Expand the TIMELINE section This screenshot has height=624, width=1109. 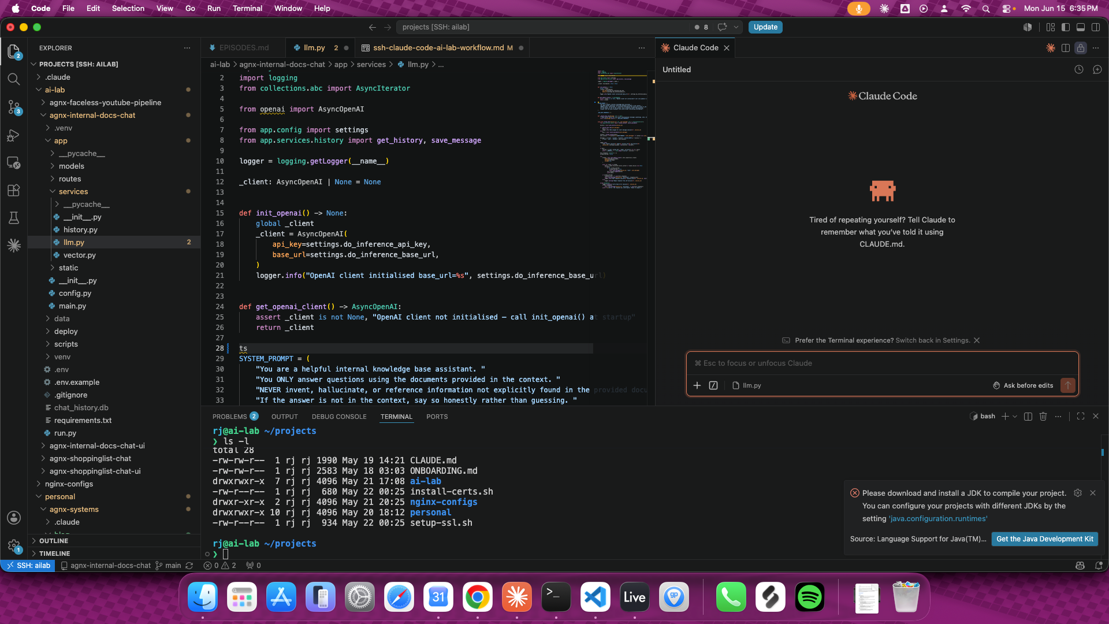click(x=54, y=554)
